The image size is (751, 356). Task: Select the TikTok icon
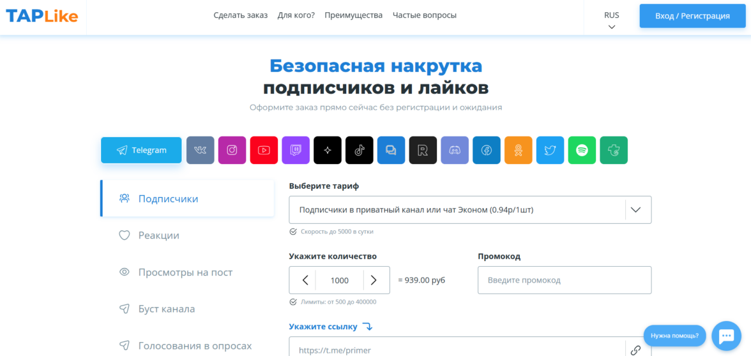click(359, 151)
